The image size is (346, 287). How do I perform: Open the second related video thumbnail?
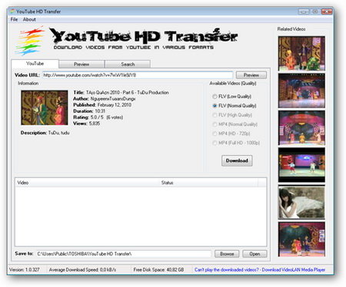coord(301,91)
